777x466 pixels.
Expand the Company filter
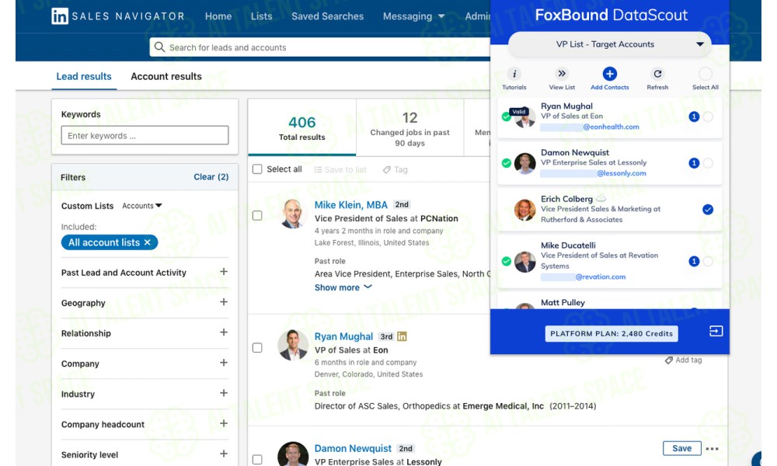pyautogui.click(x=224, y=363)
